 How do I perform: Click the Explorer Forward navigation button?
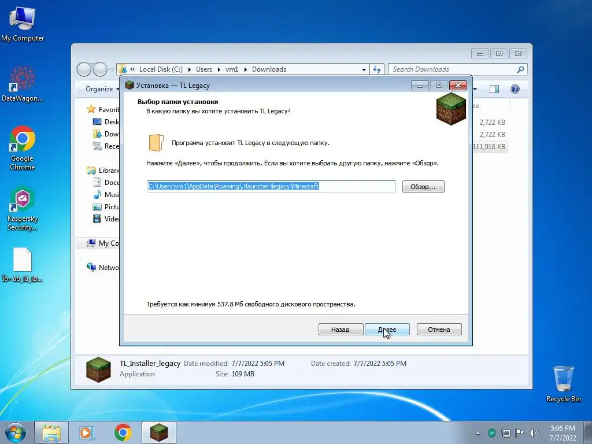100,69
